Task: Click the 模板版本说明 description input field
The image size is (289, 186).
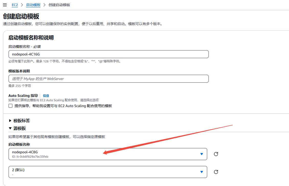Action: 109,79
